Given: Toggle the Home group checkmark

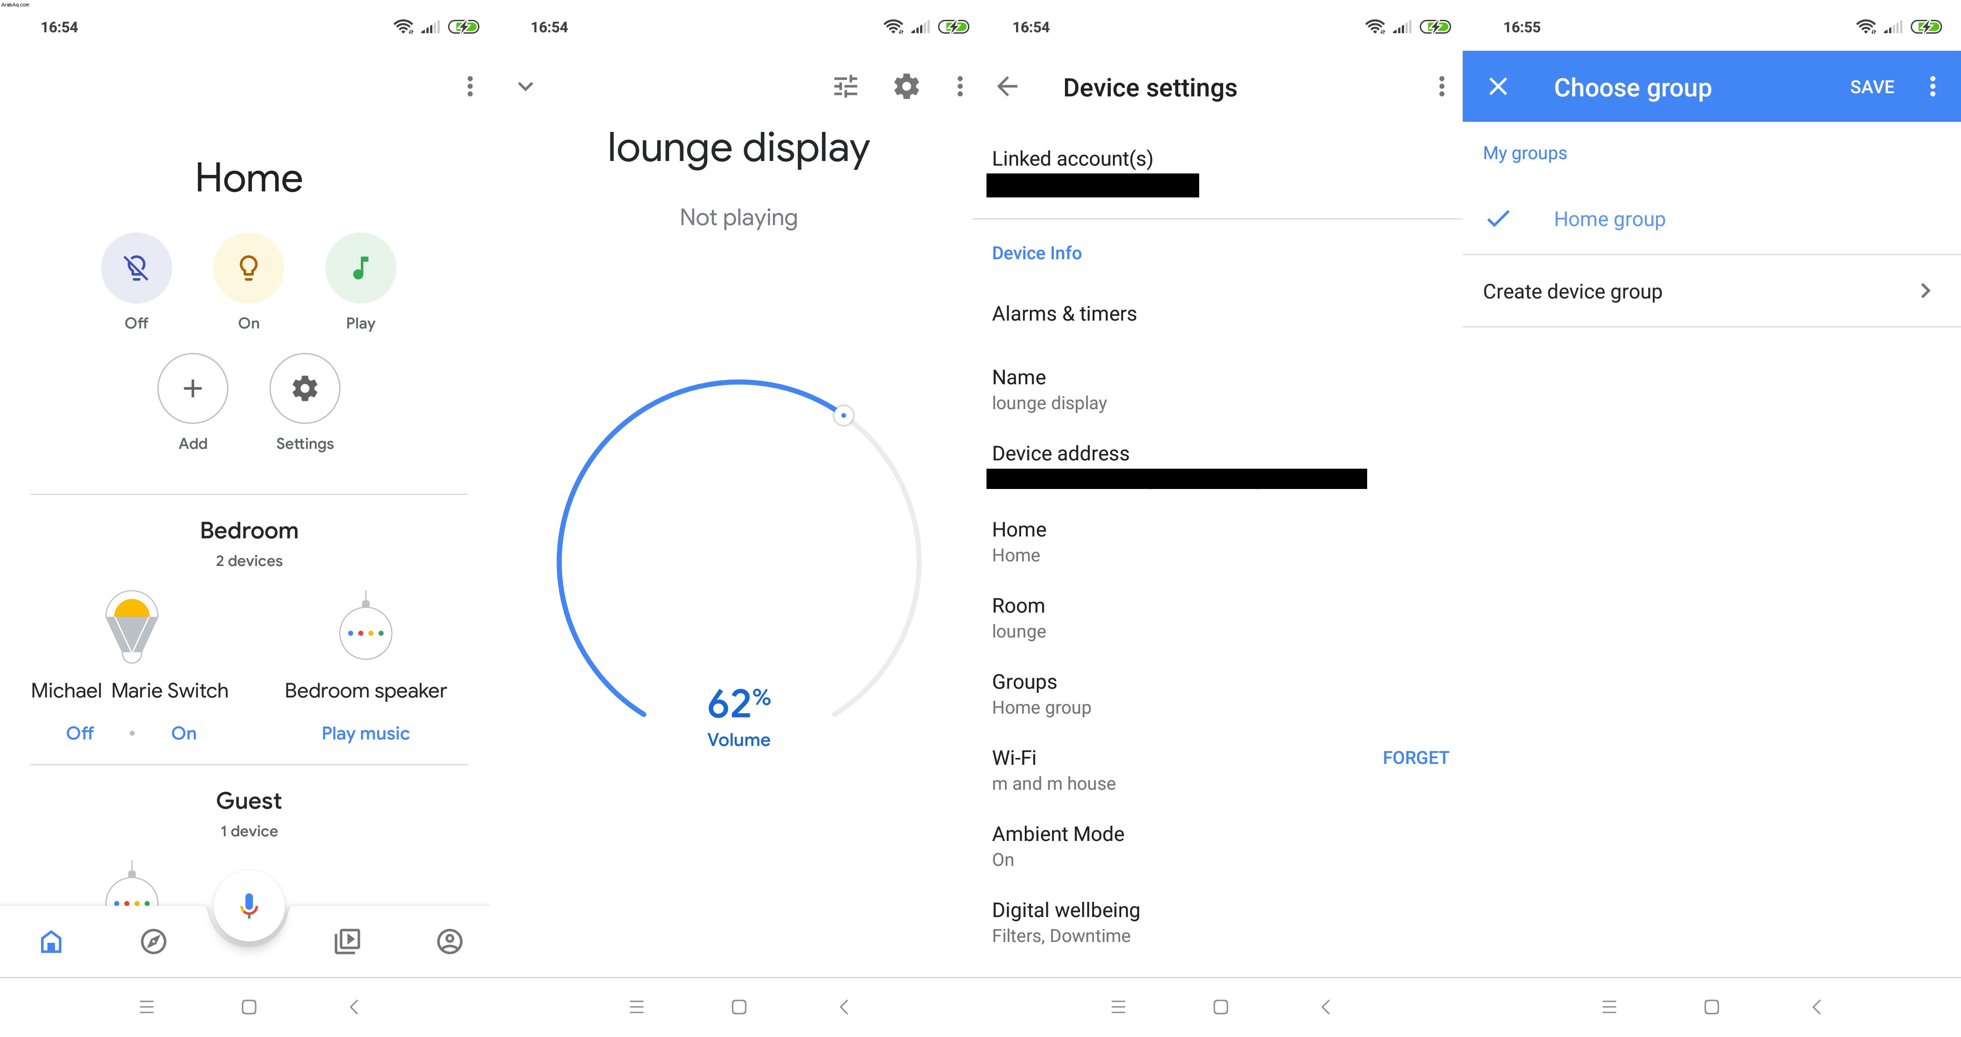Looking at the screenshot, I should (1498, 219).
